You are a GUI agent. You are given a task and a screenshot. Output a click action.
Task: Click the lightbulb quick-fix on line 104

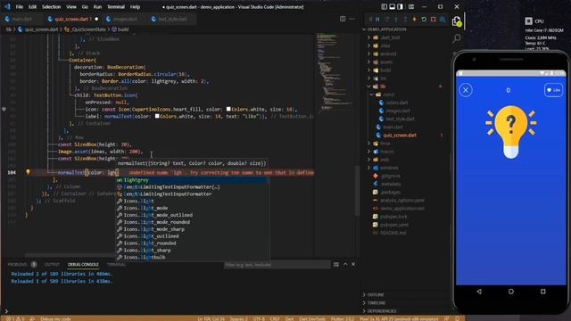pyautogui.click(x=28, y=172)
